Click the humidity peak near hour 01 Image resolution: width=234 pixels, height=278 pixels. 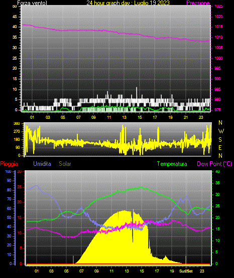pyautogui.click(x=37, y=186)
